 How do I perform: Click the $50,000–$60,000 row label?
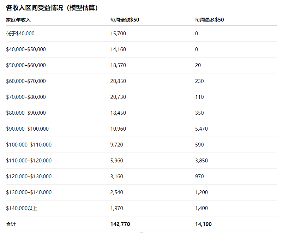click(26, 65)
